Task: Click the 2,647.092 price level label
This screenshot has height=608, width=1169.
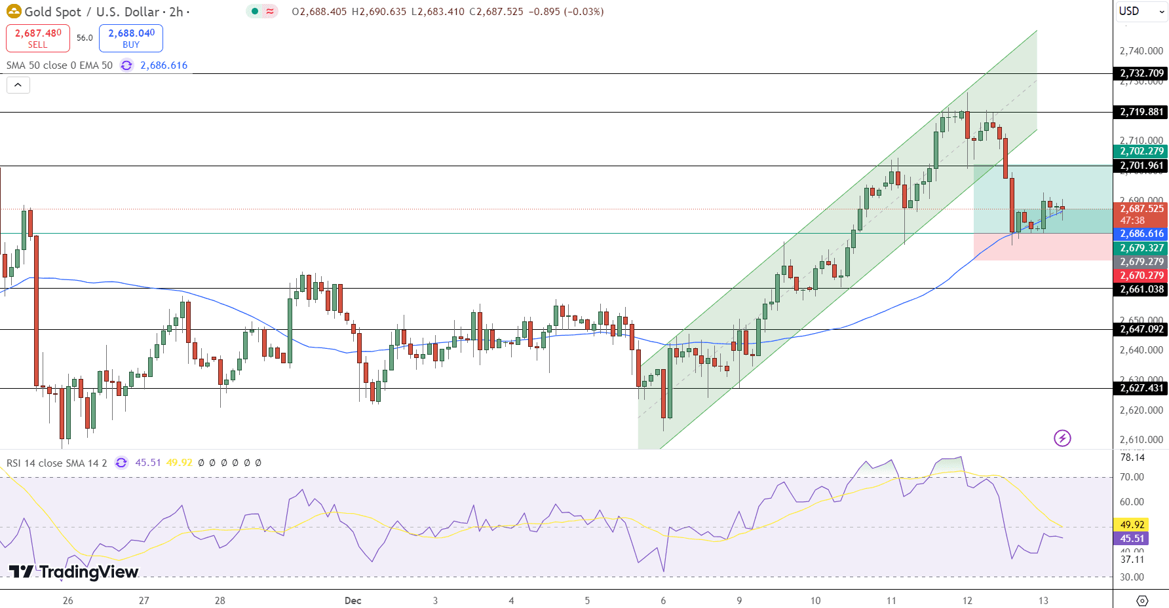Action: [1141, 329]
